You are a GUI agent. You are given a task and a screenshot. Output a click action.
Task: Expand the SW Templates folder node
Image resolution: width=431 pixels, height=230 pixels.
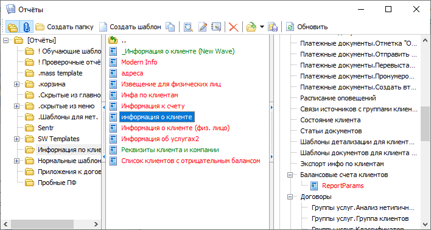coord(17,139)
